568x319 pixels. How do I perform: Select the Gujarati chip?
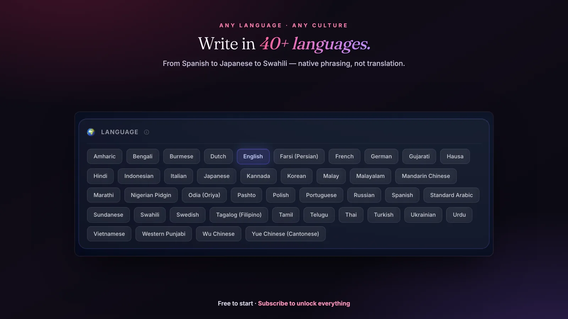[419, 156]
